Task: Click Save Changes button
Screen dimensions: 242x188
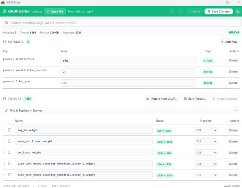Action: coord(218,11)
